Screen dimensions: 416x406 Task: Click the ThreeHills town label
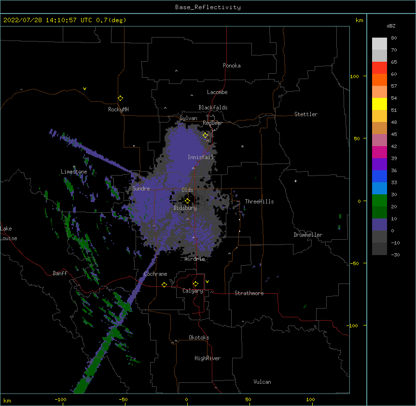click(259, 202)
